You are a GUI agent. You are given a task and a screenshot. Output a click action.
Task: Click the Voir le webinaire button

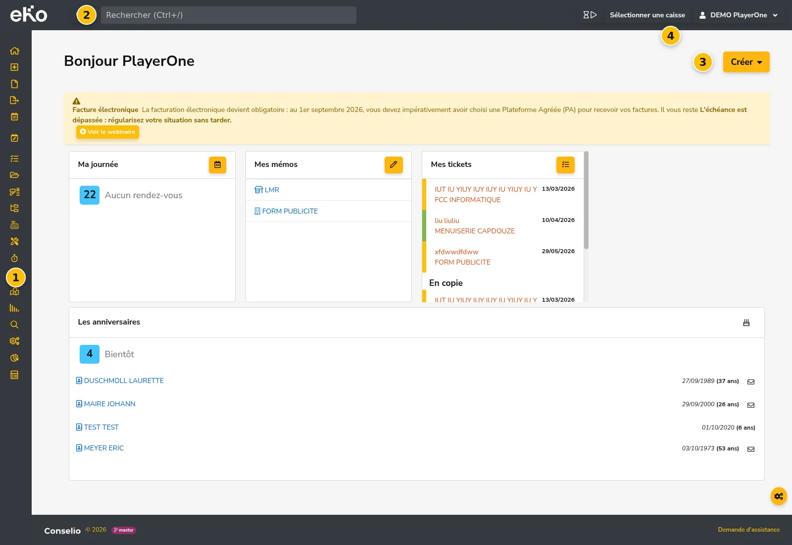point(107,132)
